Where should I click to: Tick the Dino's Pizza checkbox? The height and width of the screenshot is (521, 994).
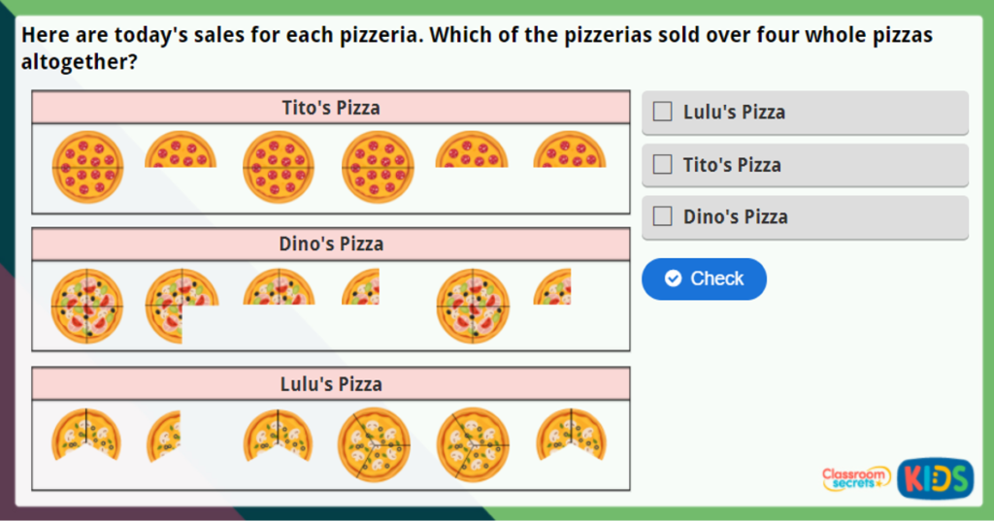[x=663, y=217]
